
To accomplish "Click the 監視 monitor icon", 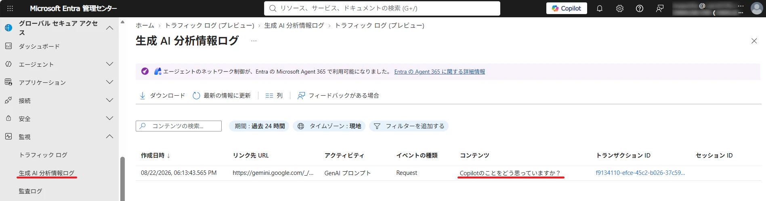I will coord(8,136).
